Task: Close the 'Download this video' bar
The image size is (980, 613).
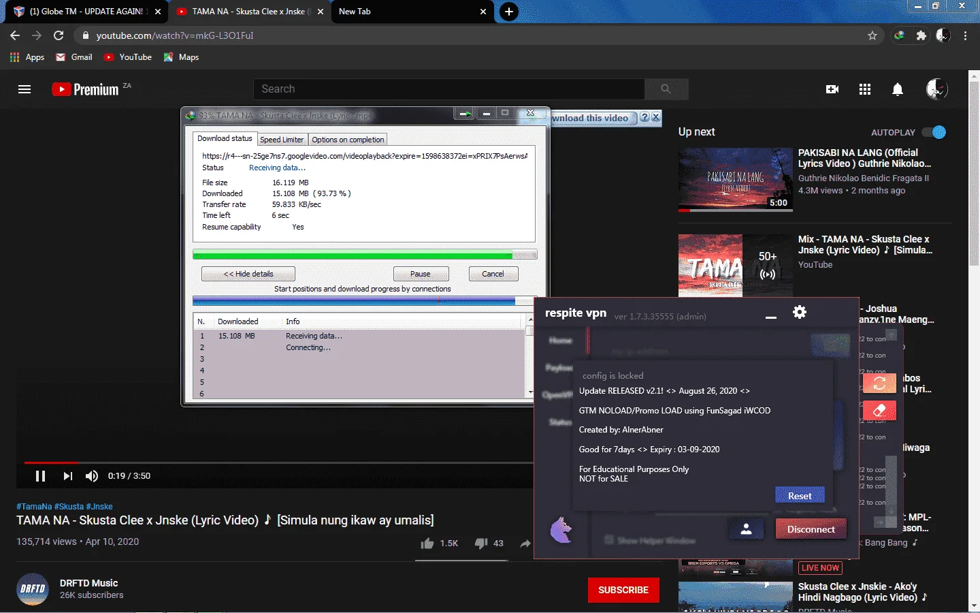Action: pyautogui.click(x=656, y=118)
